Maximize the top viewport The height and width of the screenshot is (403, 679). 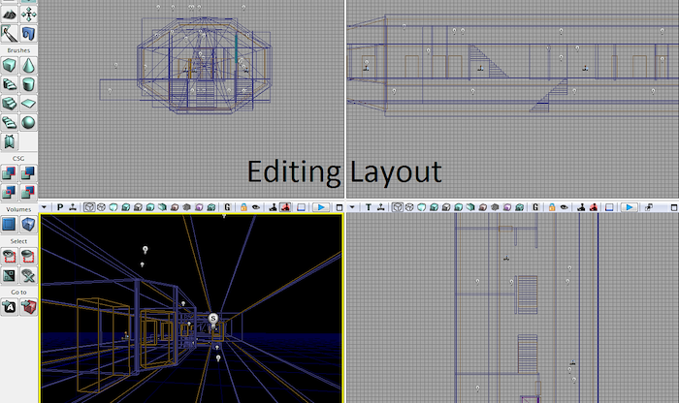pyautogui.click(x=674, y=207)
